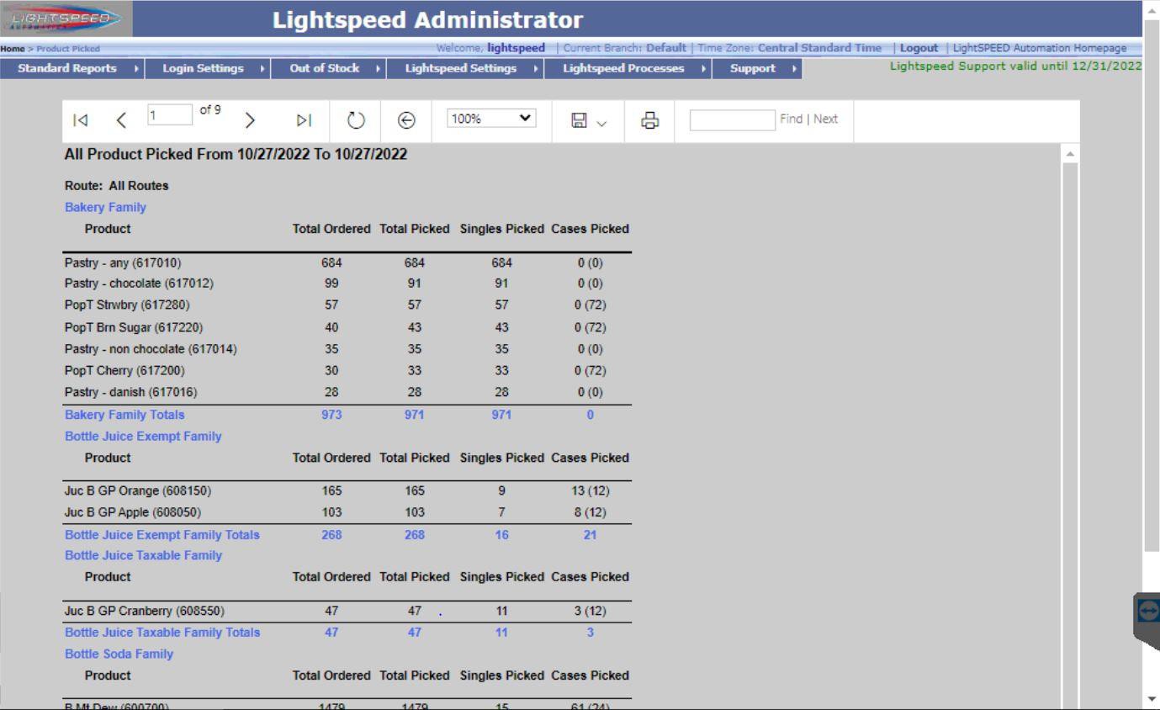Click Logout link
The image size is (1160, 710).
click(x=919, y=48)
